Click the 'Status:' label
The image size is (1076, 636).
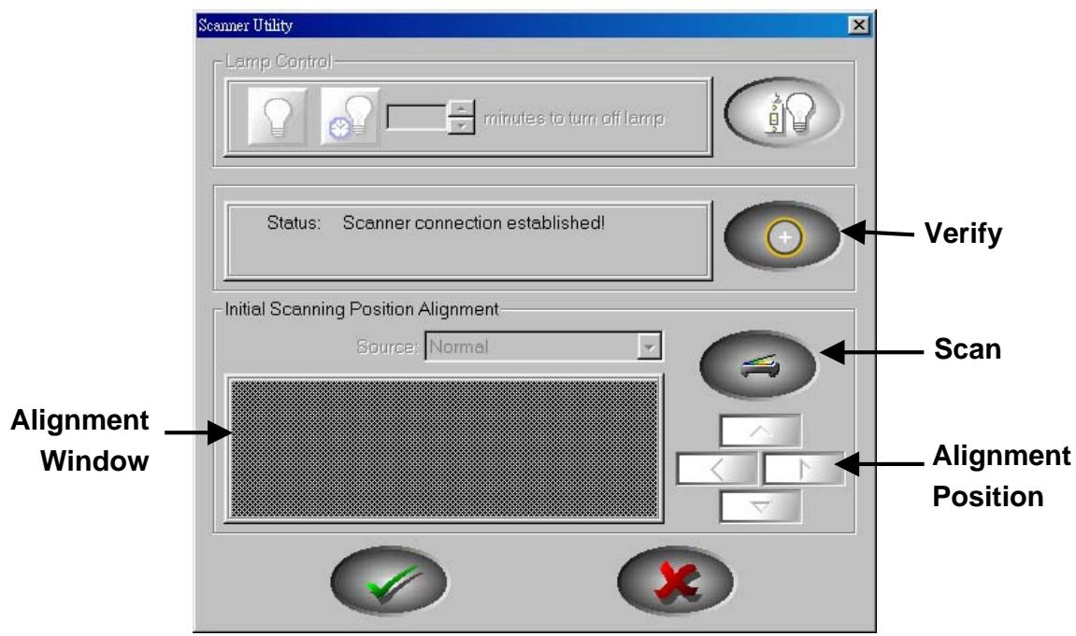pos(294,222)
